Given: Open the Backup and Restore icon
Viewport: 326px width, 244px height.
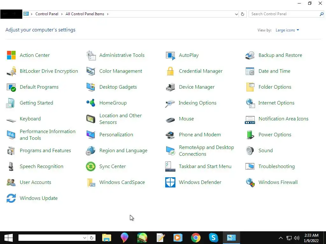Looking at the screenshot, I should pyautogui.click(x=250, y=55).
